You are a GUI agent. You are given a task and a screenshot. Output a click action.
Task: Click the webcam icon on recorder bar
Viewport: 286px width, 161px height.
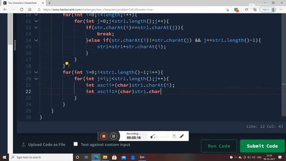[x=174, y=136]
